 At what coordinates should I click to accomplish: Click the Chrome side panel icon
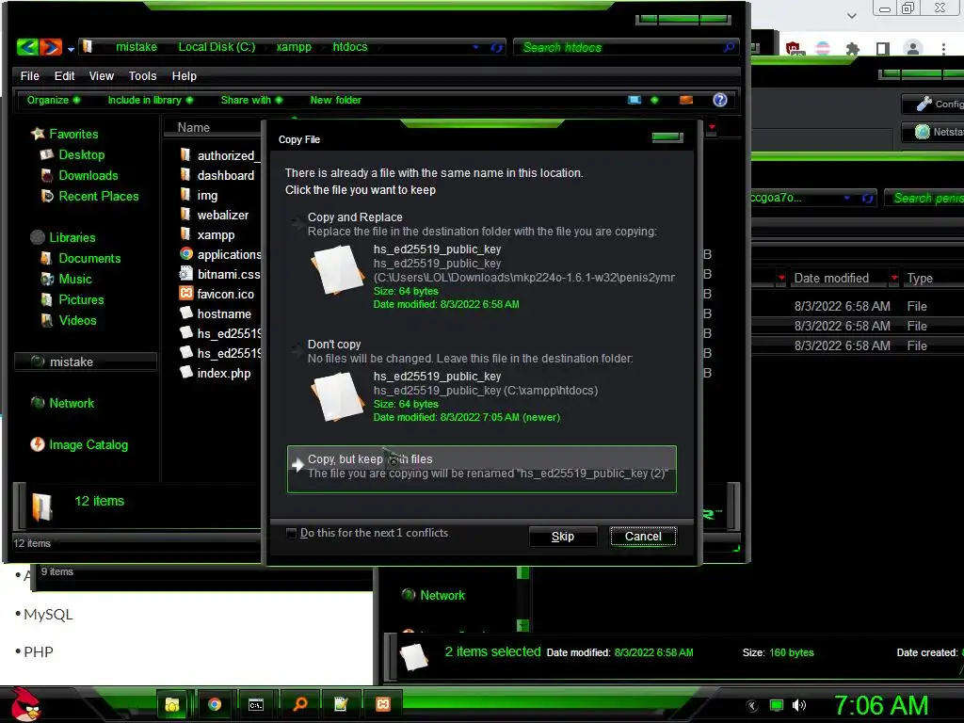click(x=883, y=49)
